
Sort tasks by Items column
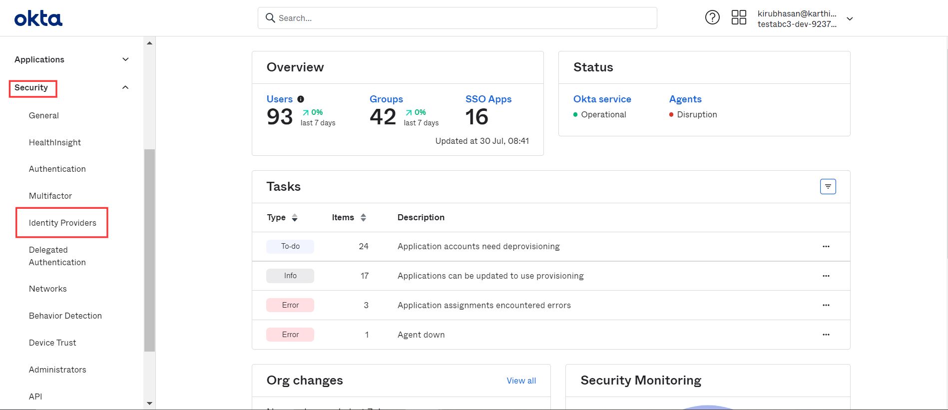pyautogui.click(x=363, y=218)
